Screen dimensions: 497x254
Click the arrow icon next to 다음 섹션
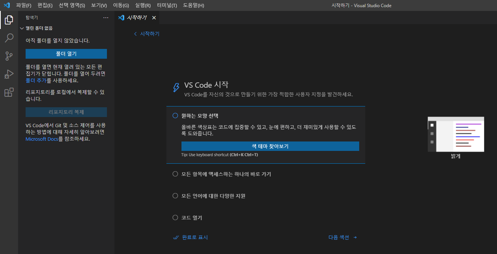click(x=355, y=237)
